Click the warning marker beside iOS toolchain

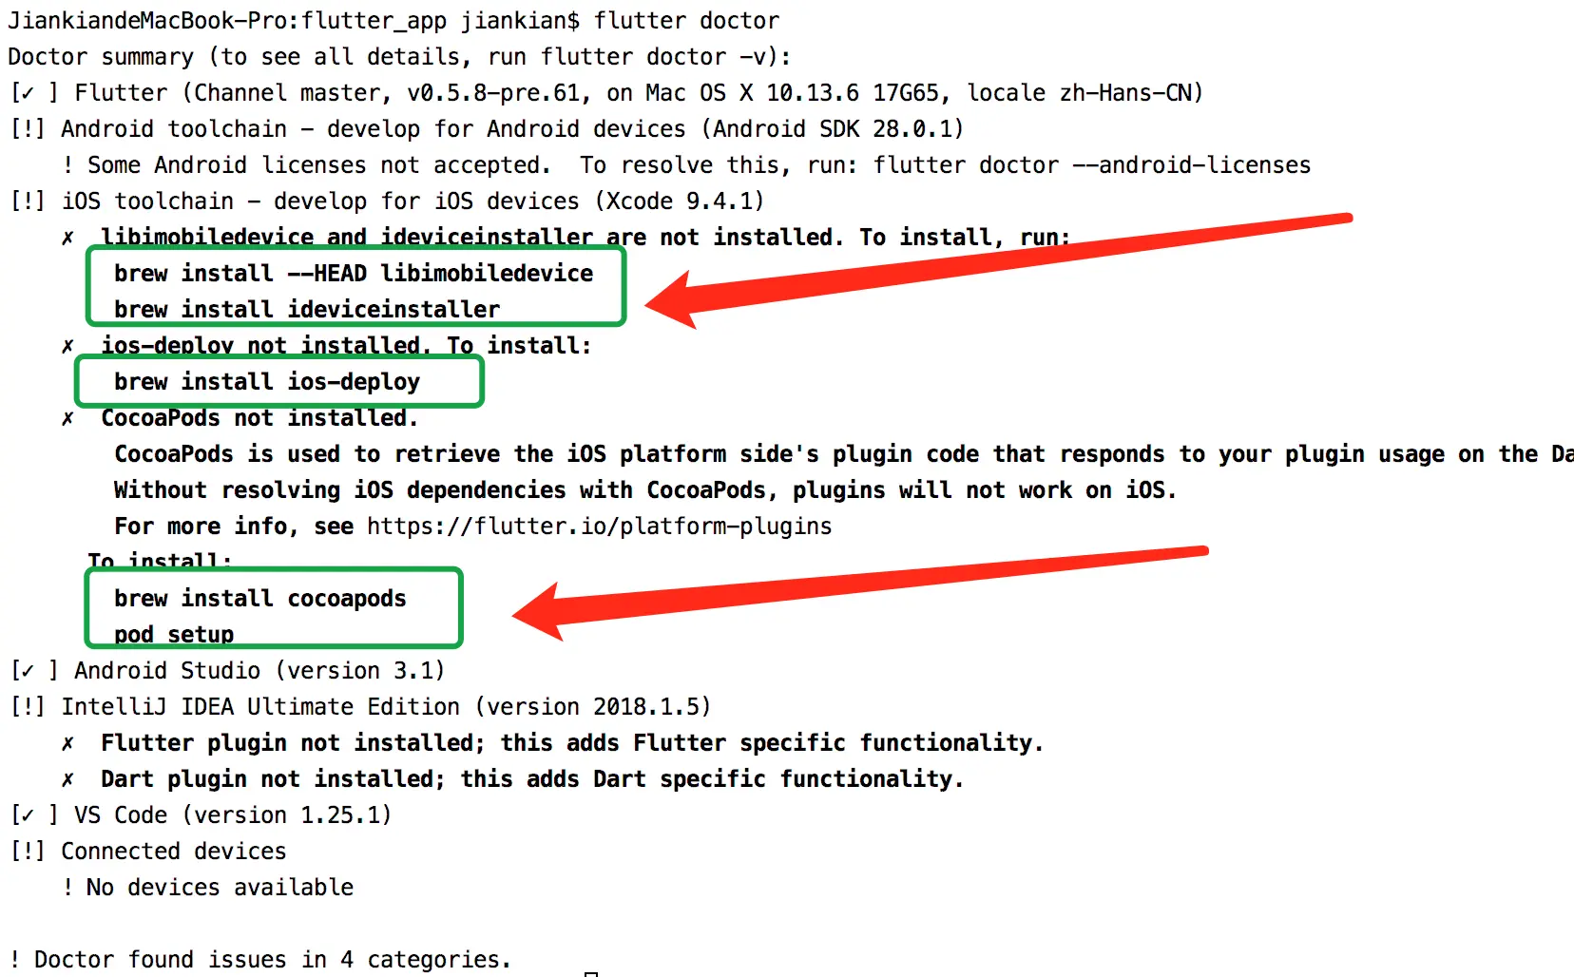(28, 201)
